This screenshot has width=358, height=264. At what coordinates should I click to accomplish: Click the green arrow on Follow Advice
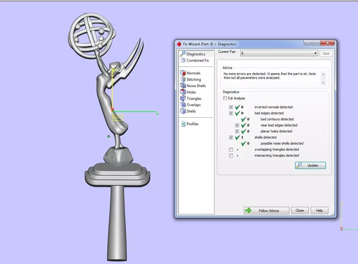pos(248,210)
